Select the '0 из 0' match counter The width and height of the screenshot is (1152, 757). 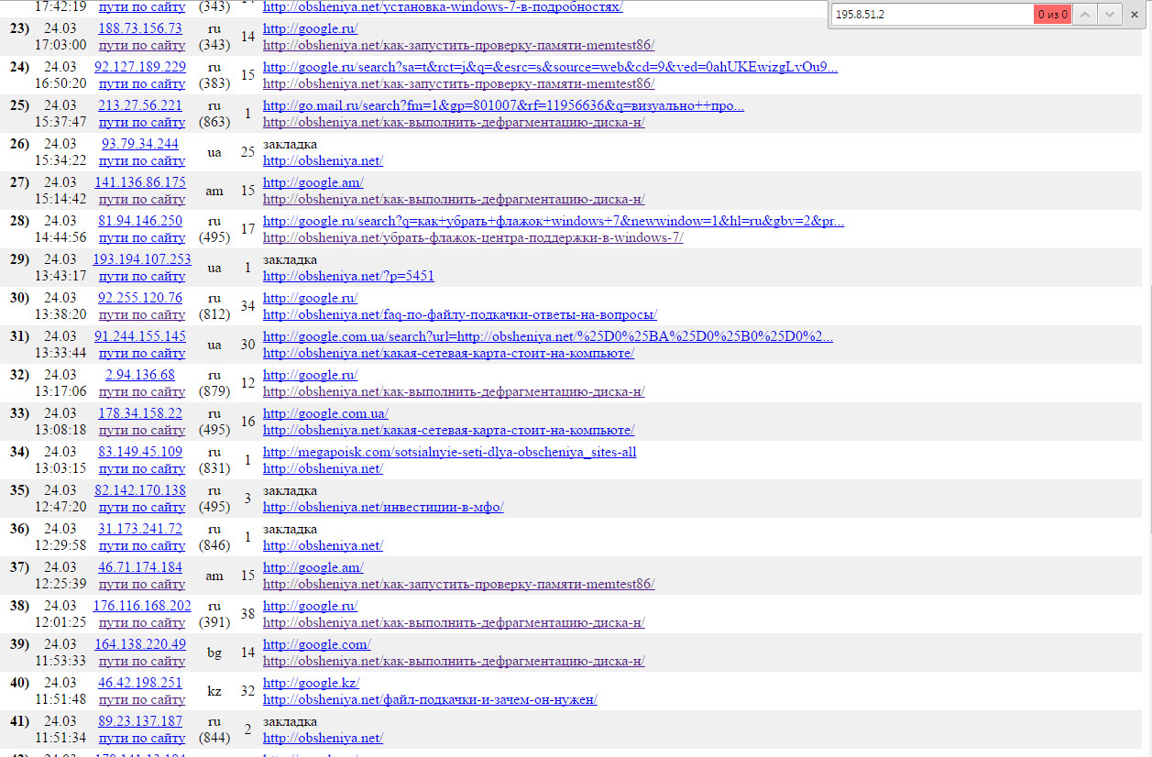point(1052,14)
